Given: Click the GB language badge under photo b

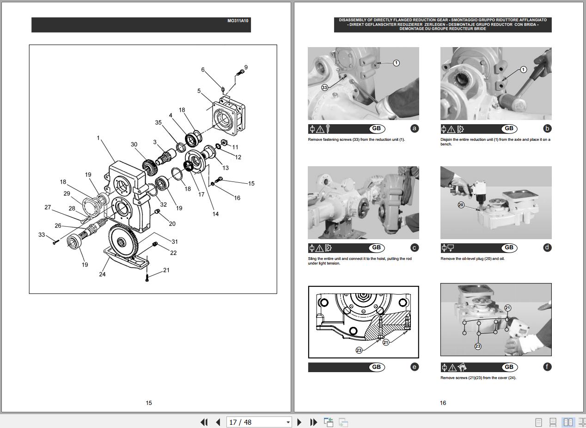Looking at the screenshot, I should (x=509, y=129).
